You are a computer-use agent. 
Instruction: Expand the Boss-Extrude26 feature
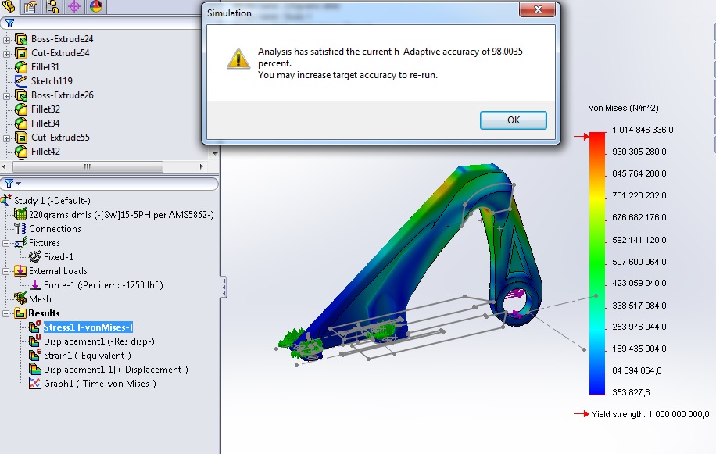tap(6, 96)
